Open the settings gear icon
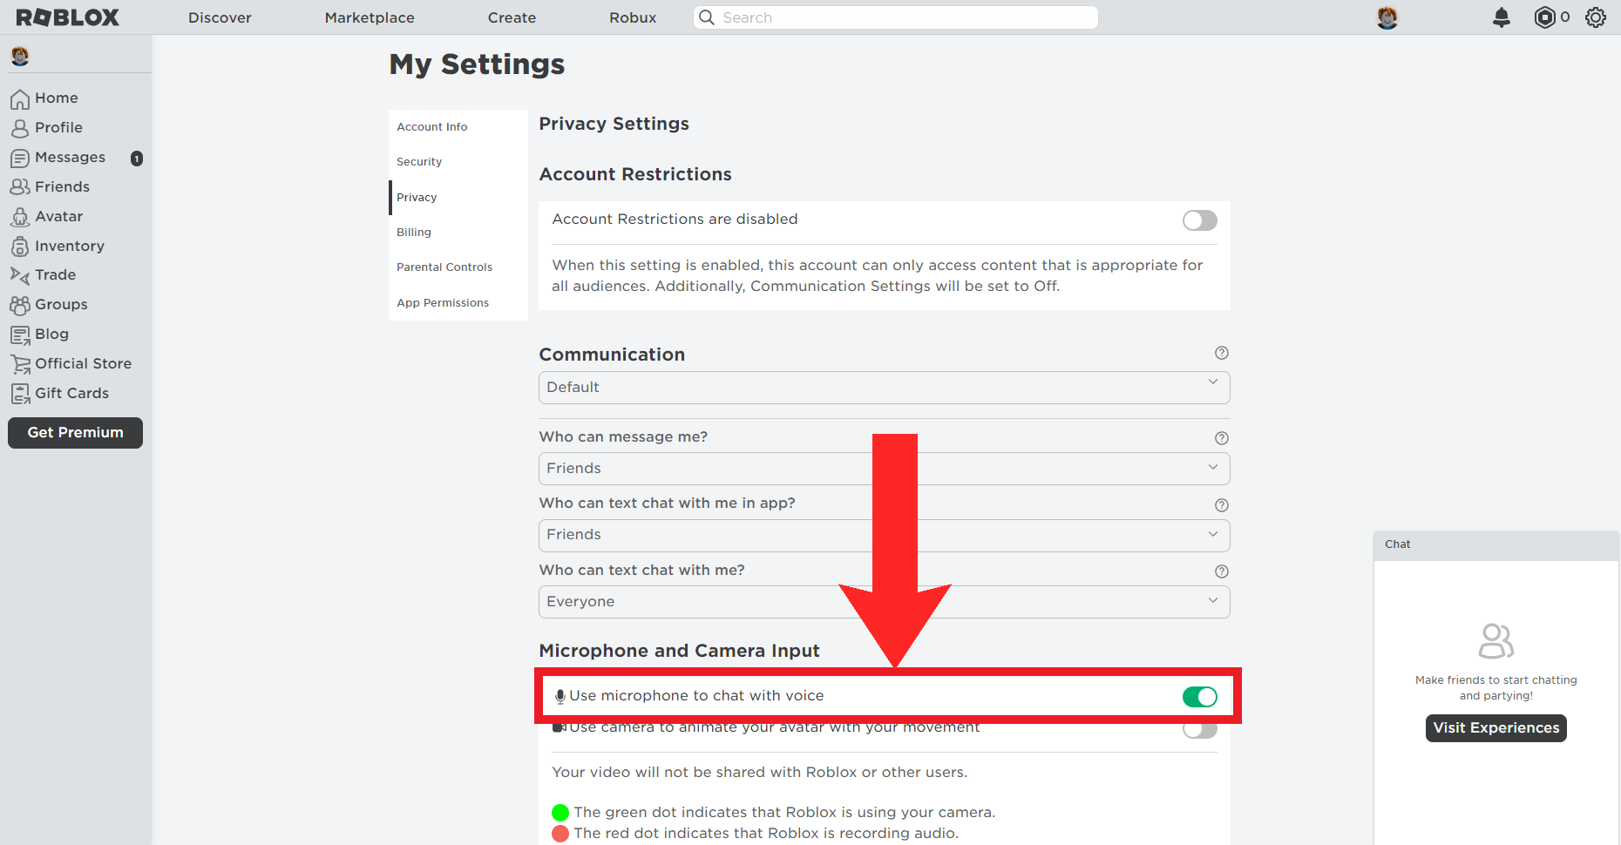1621x845 pixels. [x=1596, y=17]
